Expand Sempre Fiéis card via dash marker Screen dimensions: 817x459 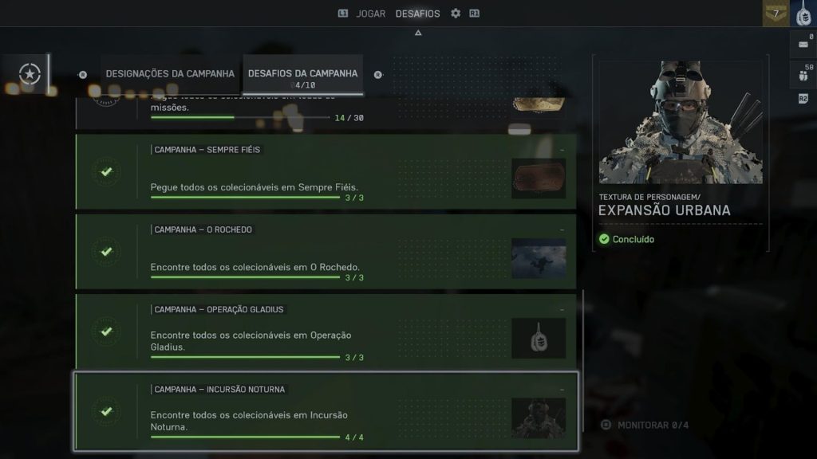click(562, 150)
